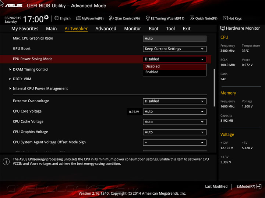
Task: Click Qfan Control(F6) label
Action: (127, 18)
